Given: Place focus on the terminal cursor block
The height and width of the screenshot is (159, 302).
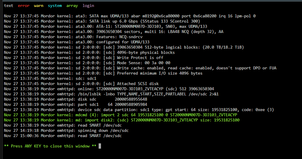Looking at the screenshot, I should pyautogui.click(x=100, y=146).
